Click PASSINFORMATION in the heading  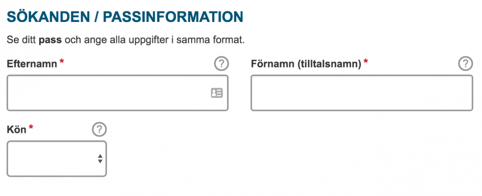coord(173,17)
